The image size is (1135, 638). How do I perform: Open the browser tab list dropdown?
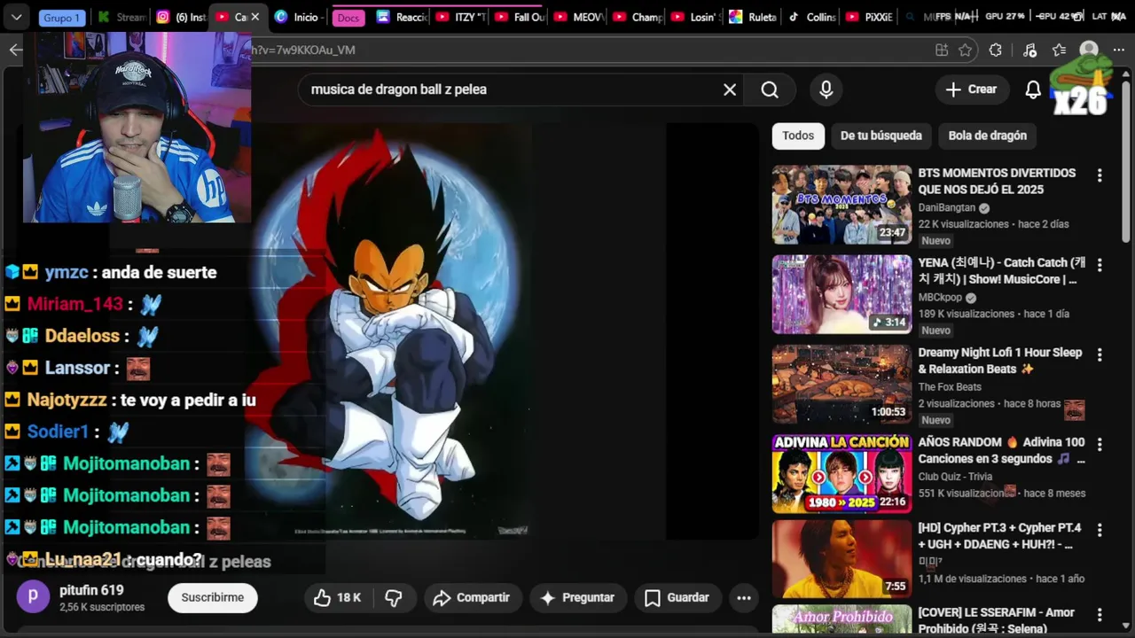point(16,17)
